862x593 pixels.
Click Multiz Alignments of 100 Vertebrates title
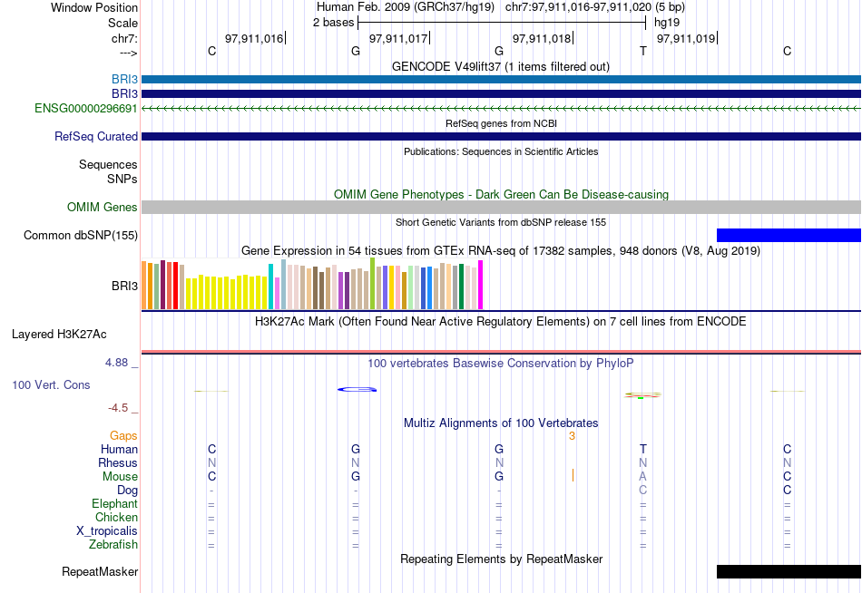click(x=501, y=423)
